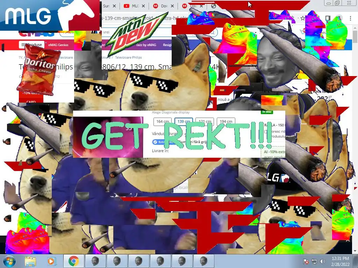Switch to the 'Sur' tab

(109, 6)
